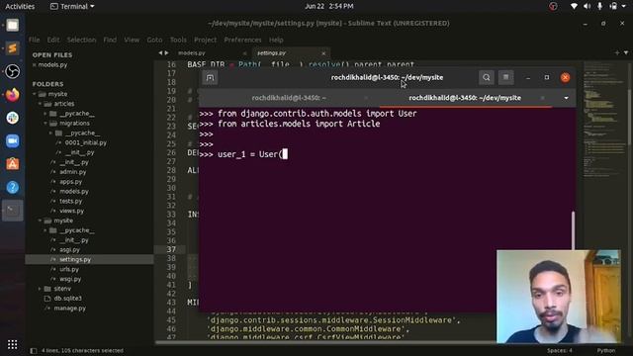Add new tab with plus icon in Sublime
Image resolution: width=633 pixels, height=356 pixels.
(617, 52)
